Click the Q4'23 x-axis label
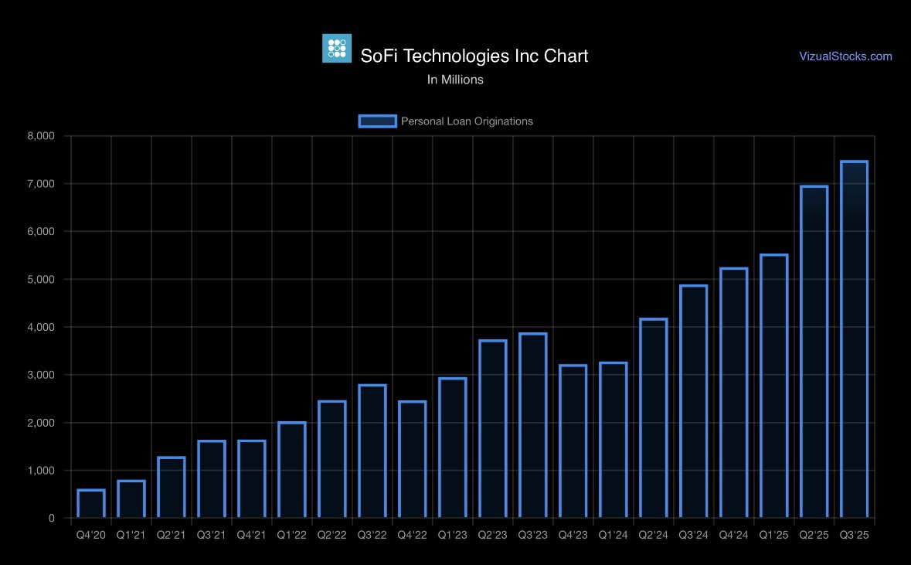The height and width of the screenshot is (565, 911). (x=573, y=535)
